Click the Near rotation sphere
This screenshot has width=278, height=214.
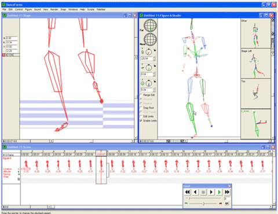point(151,39)
